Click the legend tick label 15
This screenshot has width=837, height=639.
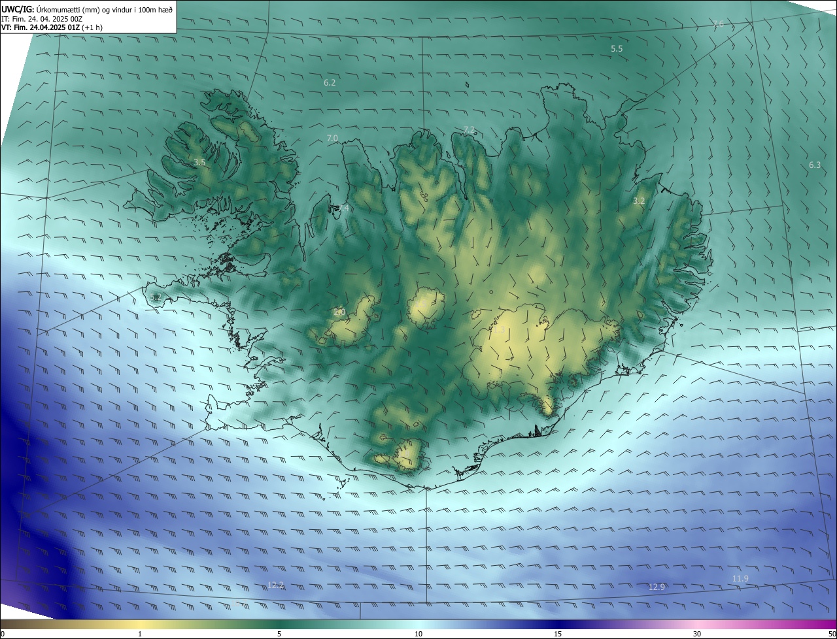point(558,634)
